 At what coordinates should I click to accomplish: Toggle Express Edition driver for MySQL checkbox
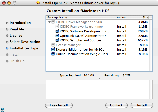(x=53, y=49)
